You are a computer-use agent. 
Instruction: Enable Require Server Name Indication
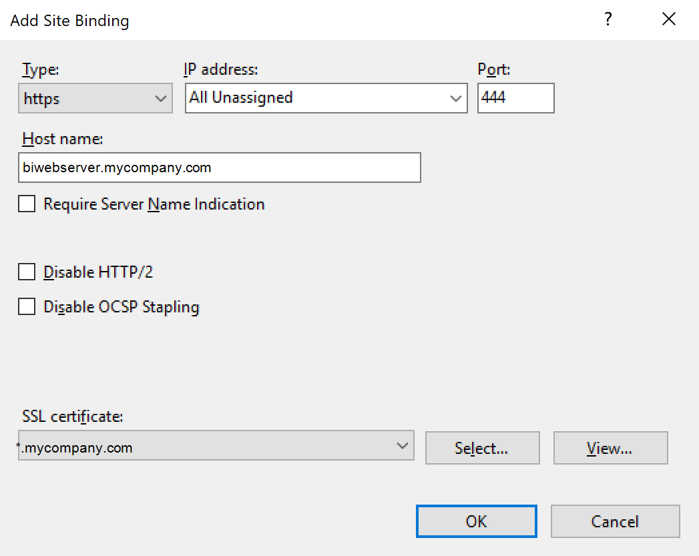(27, 204)
